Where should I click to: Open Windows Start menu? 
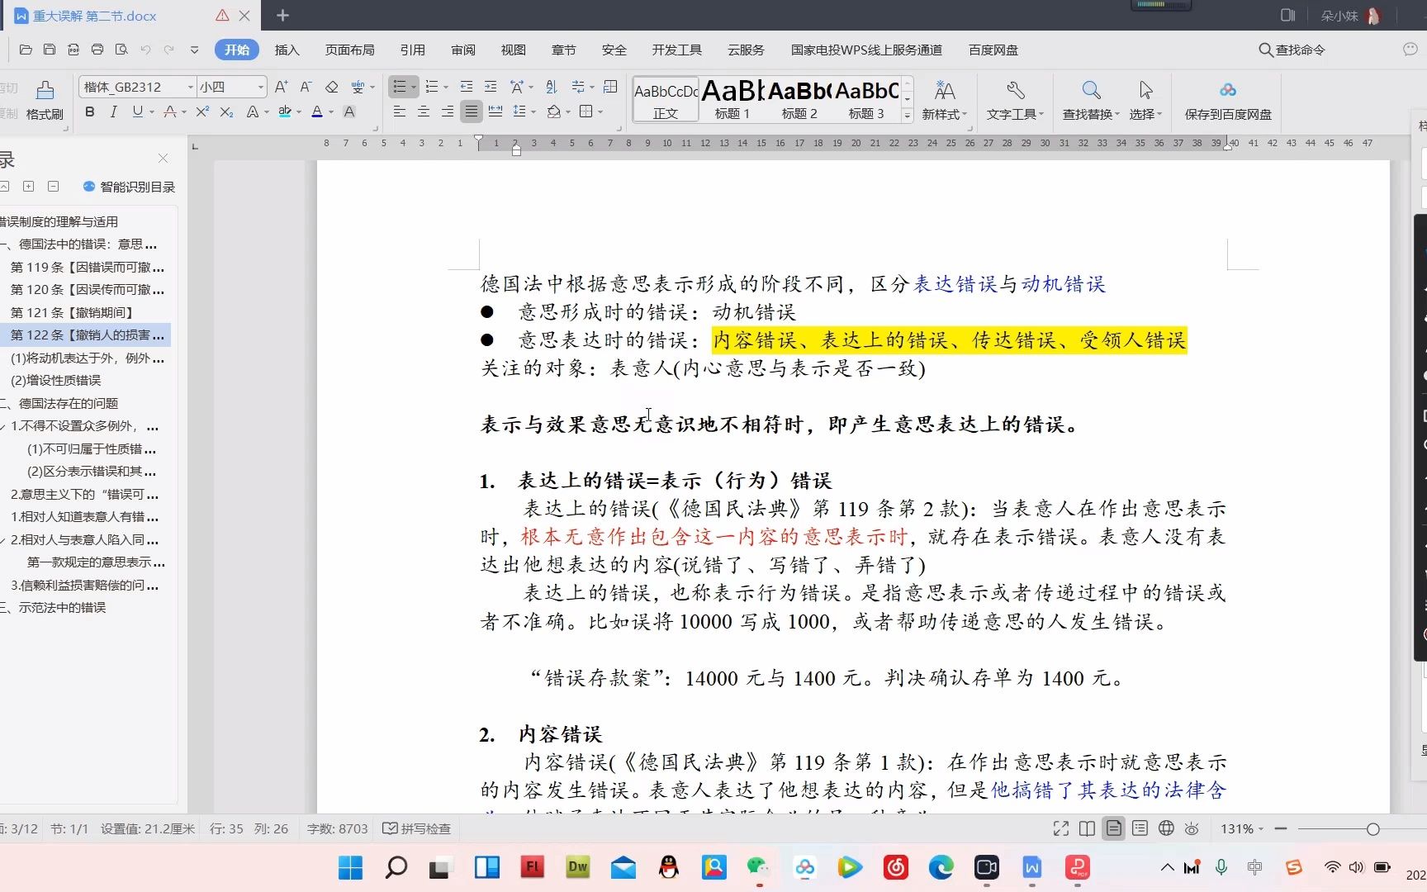pyautogui.click(x=350, y=867)
